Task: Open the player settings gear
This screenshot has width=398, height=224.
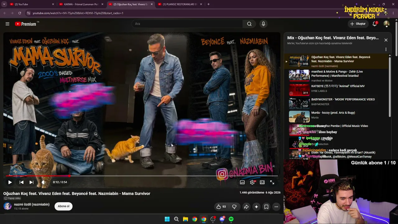Action: pyautogui.click(x=252, y=182)
